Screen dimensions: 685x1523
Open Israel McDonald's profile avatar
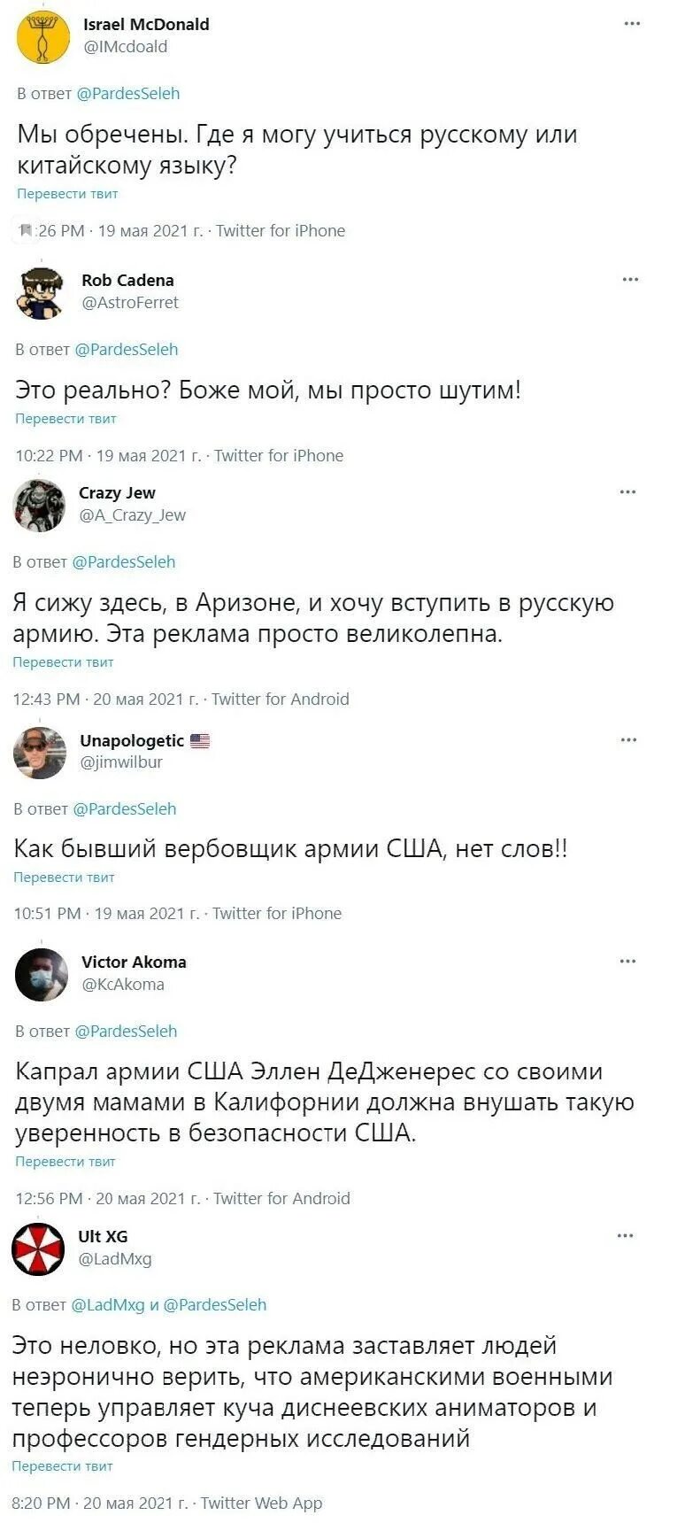point(42,37)
